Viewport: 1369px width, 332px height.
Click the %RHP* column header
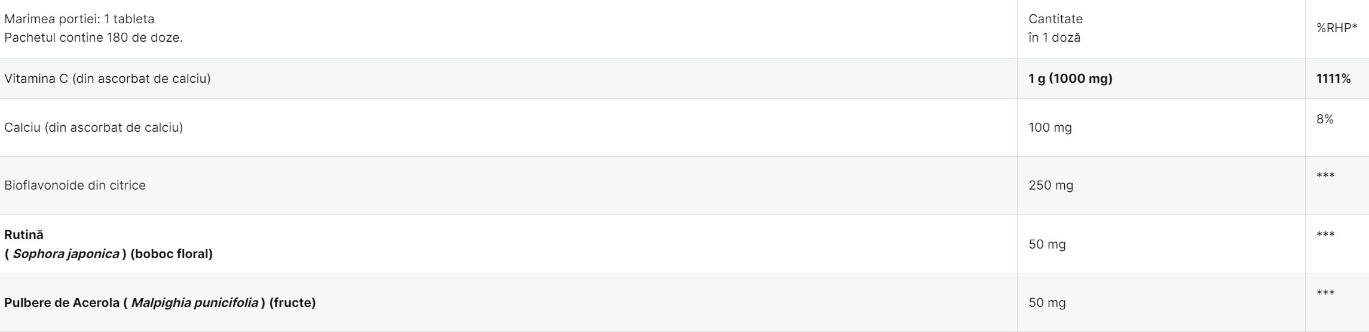tap(1335, 28)
